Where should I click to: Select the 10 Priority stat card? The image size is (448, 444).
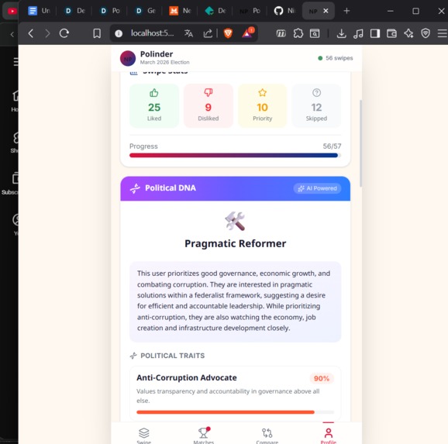click(262, 105)
